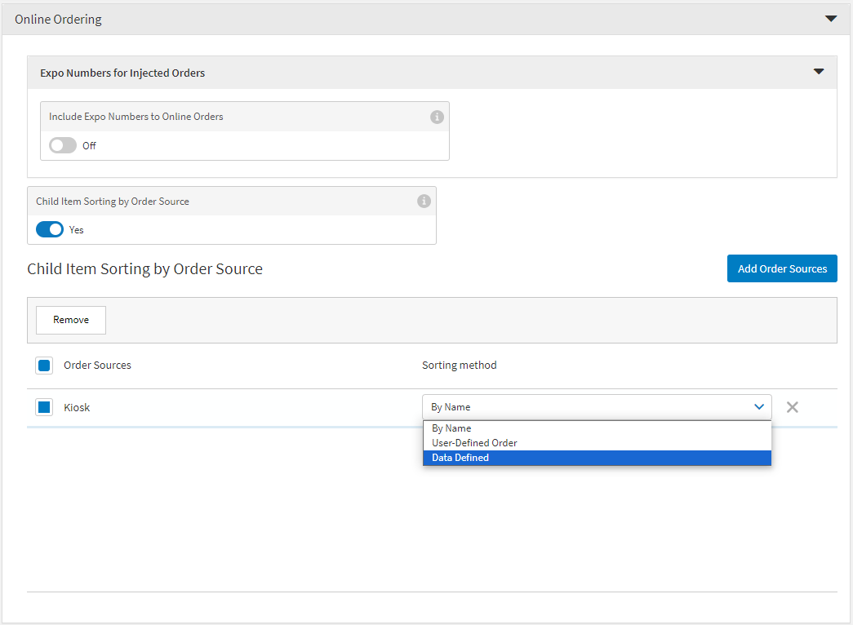This screenshot has width=853, height=625.
Task: Click the Off toggle slider knob
Action: pos(56,145)
